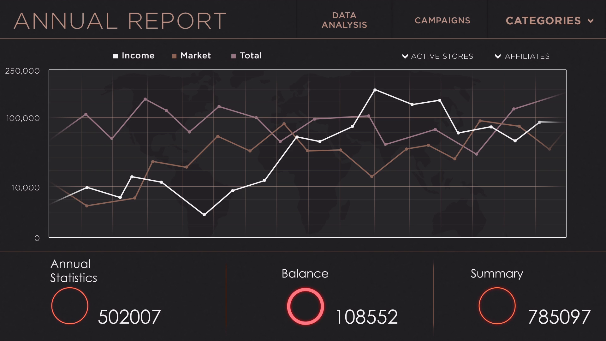Select the summary value 785097
The height and width of the screenshot is (341, 606).
(x=559, y=317)
